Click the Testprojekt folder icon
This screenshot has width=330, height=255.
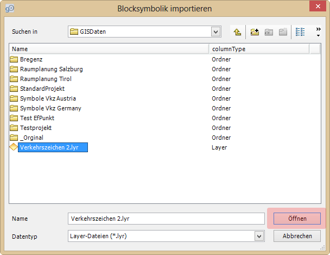14,128
